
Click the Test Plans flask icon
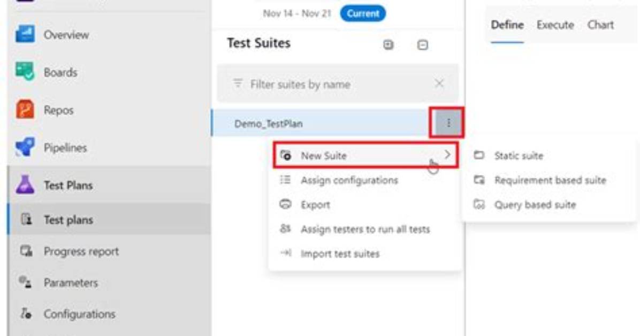(x=25, y=185)
